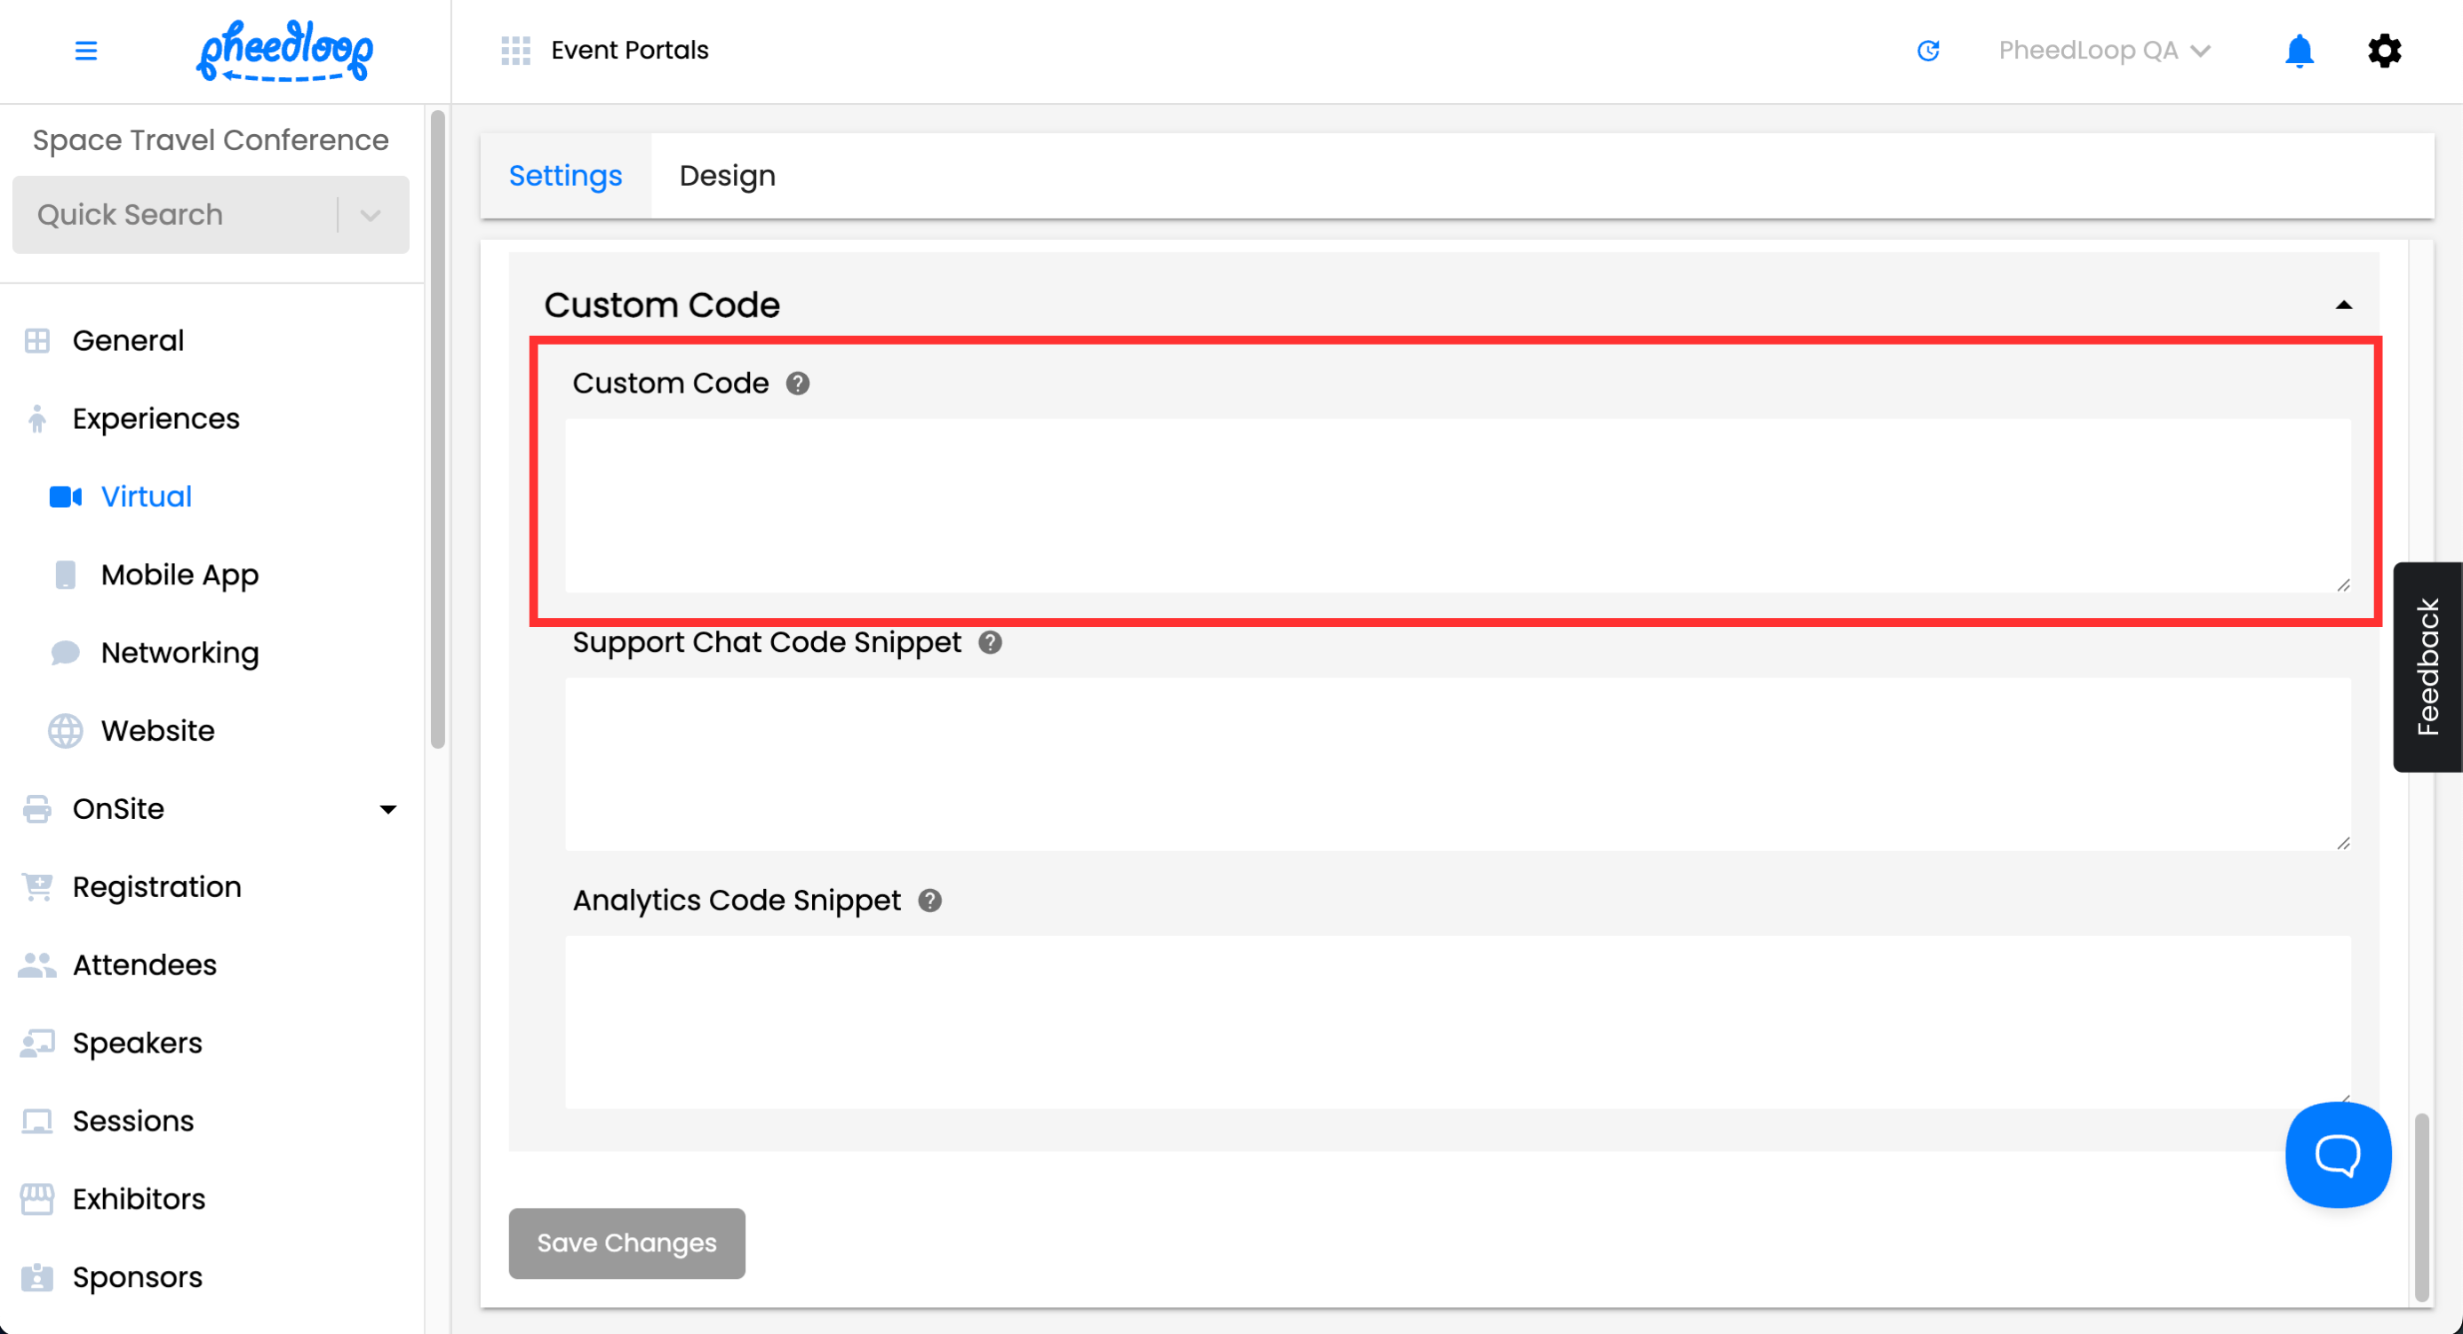Click the Registration cart icon
This screenshot has height=1334, width=2463.
pos(37,886)
